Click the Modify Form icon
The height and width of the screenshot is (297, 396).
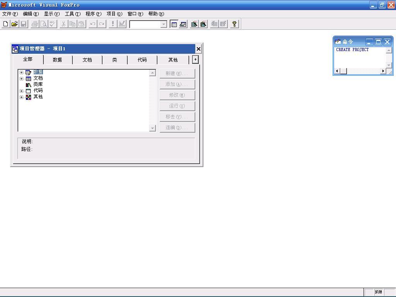tap(122, 24)
